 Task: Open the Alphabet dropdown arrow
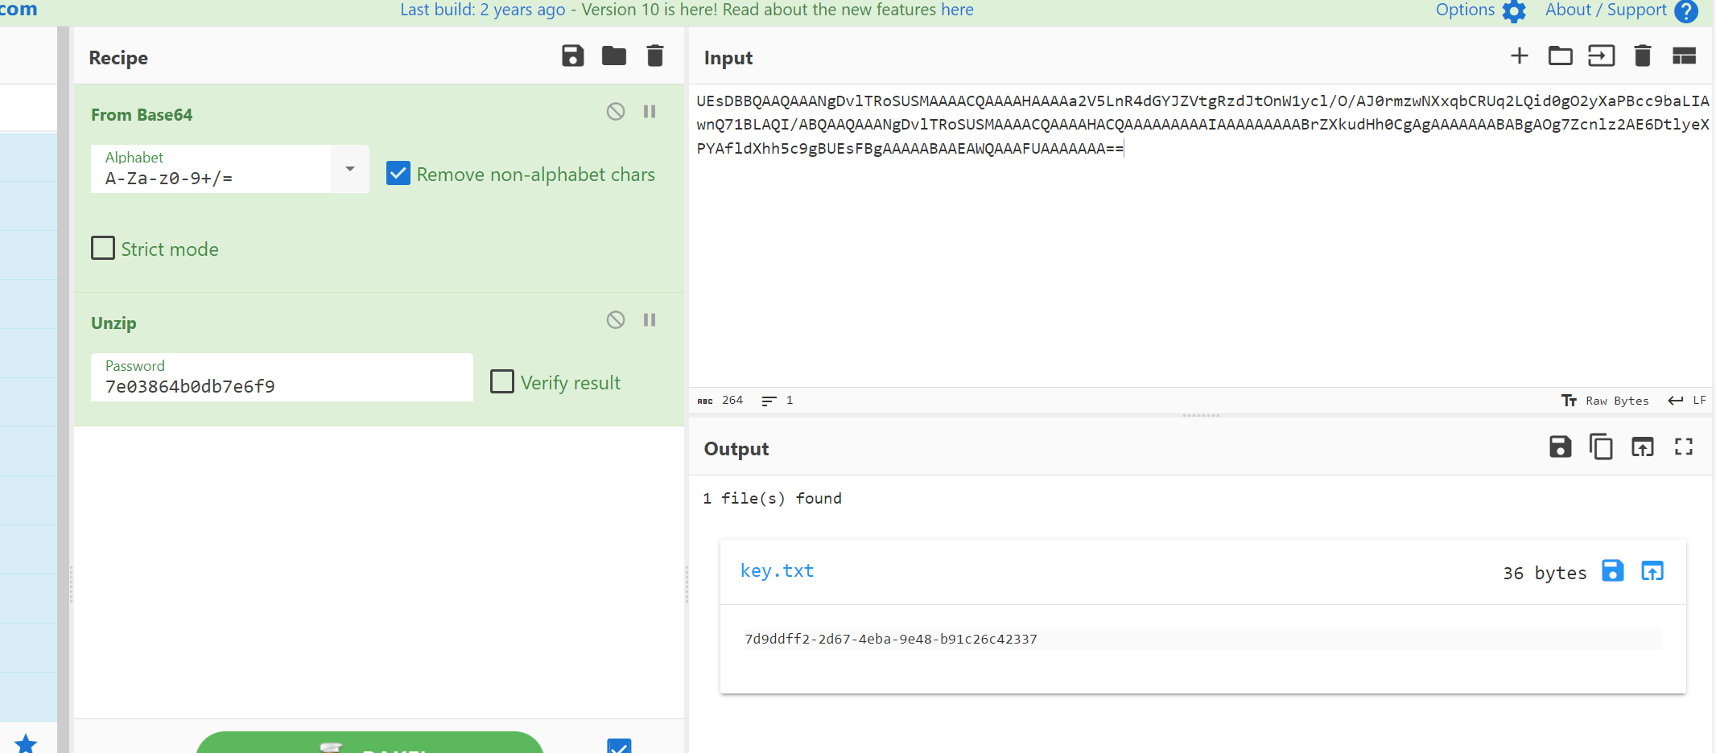point(350,169)
